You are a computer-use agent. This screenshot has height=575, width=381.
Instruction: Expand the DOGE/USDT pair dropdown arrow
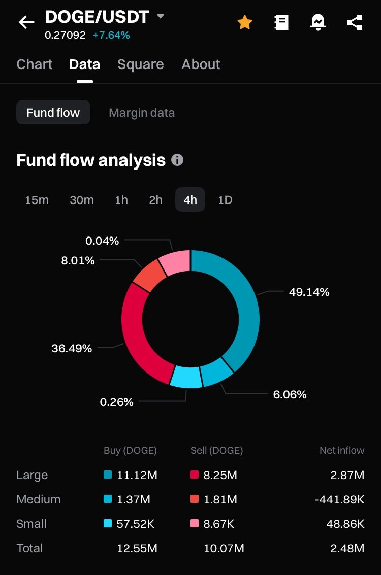coord(161,16)
